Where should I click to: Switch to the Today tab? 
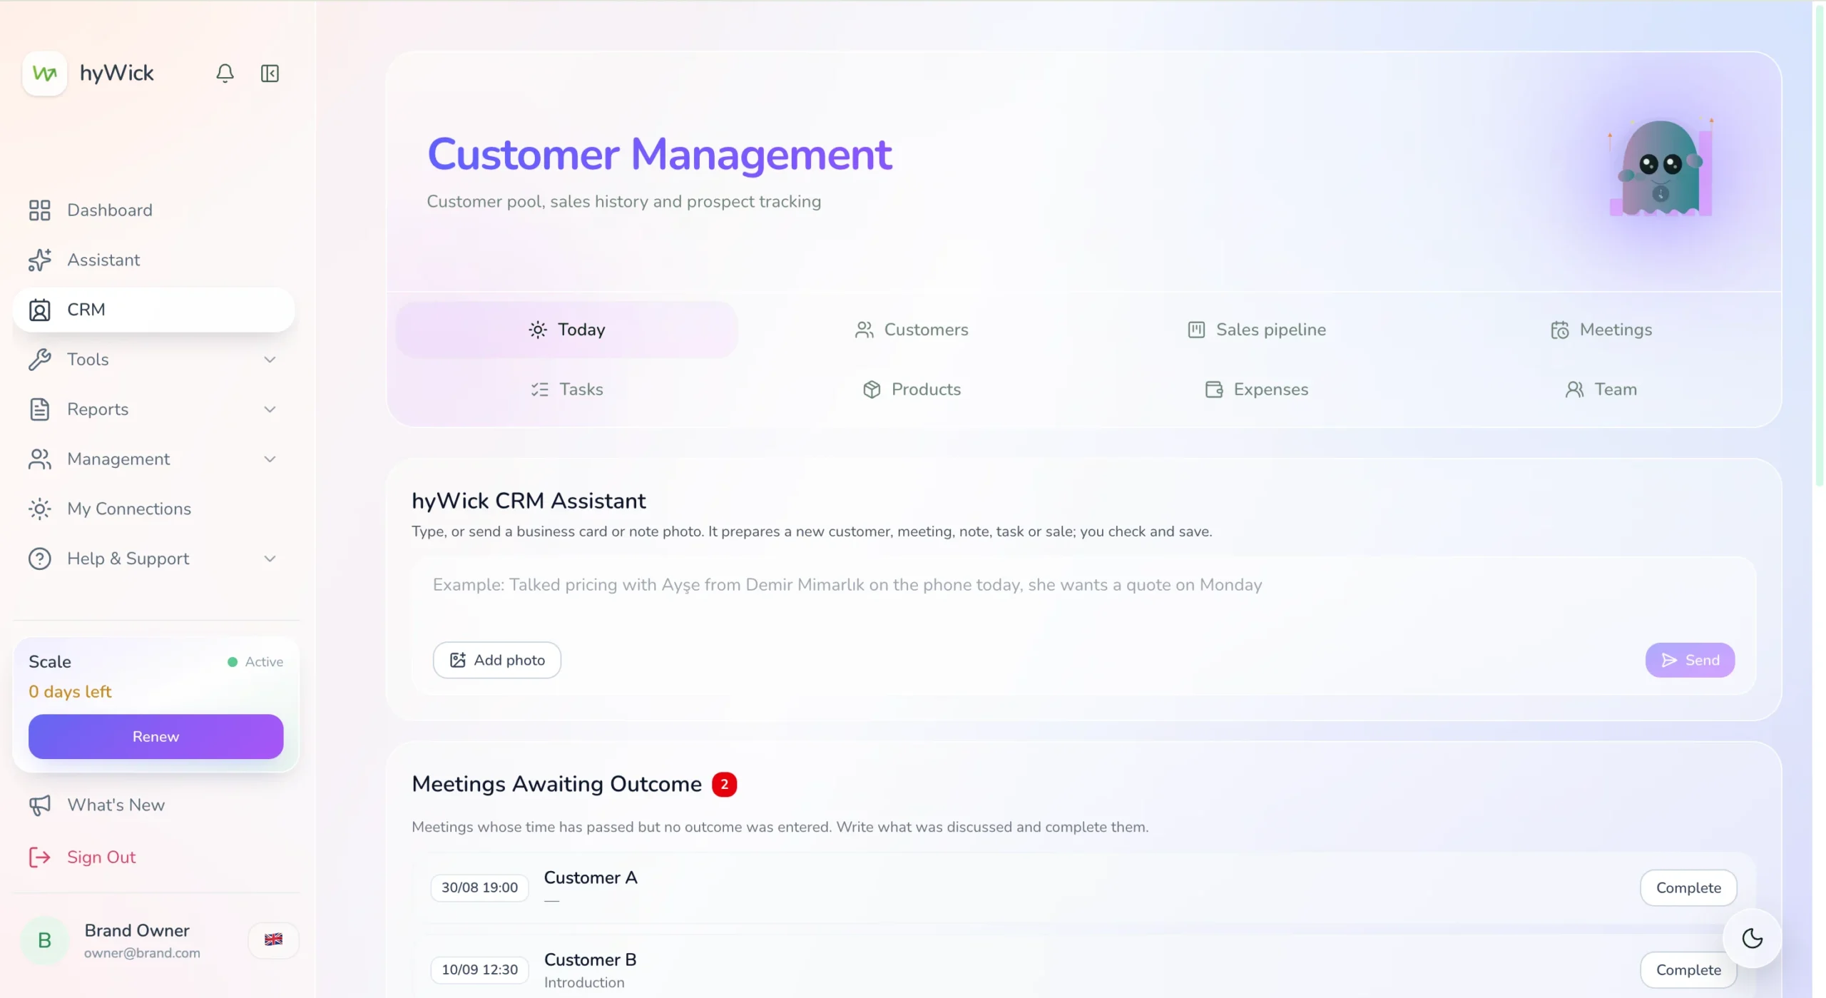[x=566, y=330]
